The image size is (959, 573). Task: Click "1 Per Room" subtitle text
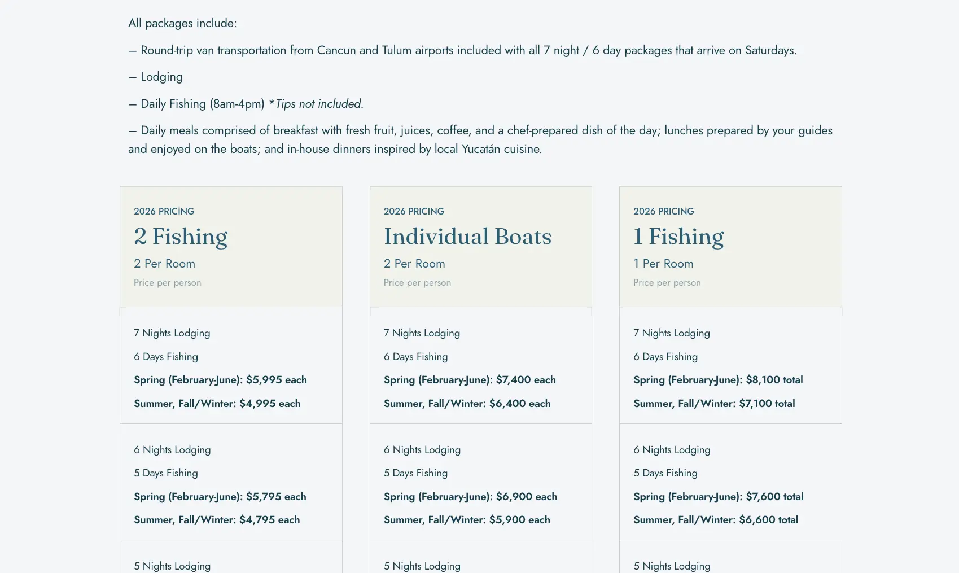point(663,264)
